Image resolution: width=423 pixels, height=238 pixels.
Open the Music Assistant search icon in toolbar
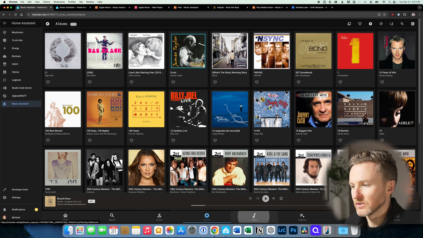coord(402,24)
